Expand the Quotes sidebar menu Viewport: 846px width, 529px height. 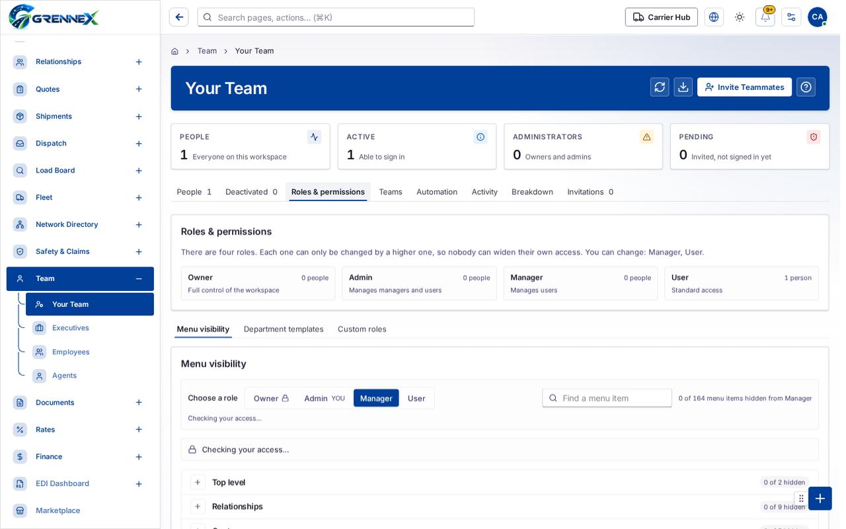point(139,89)
